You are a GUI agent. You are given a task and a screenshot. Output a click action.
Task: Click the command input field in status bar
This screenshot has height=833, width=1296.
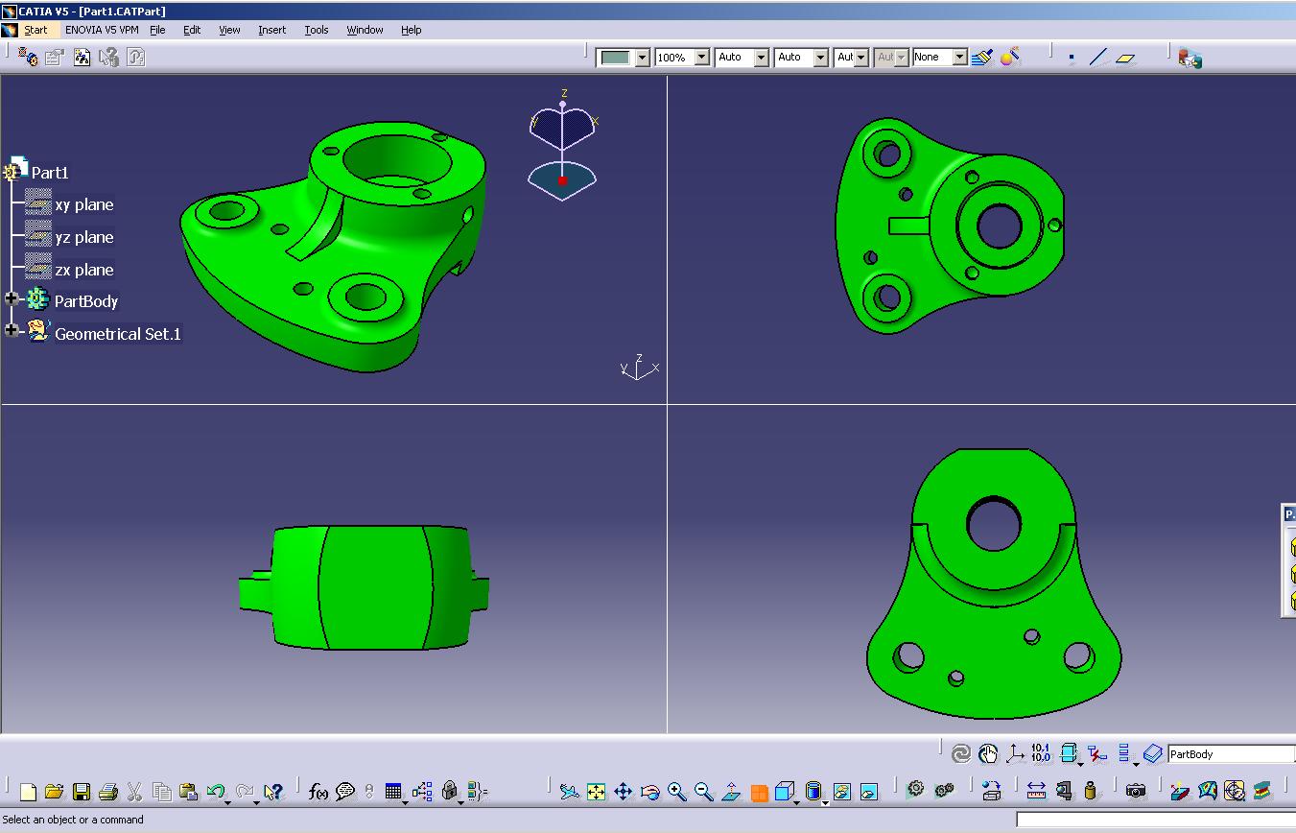(x=1156, y=820)
